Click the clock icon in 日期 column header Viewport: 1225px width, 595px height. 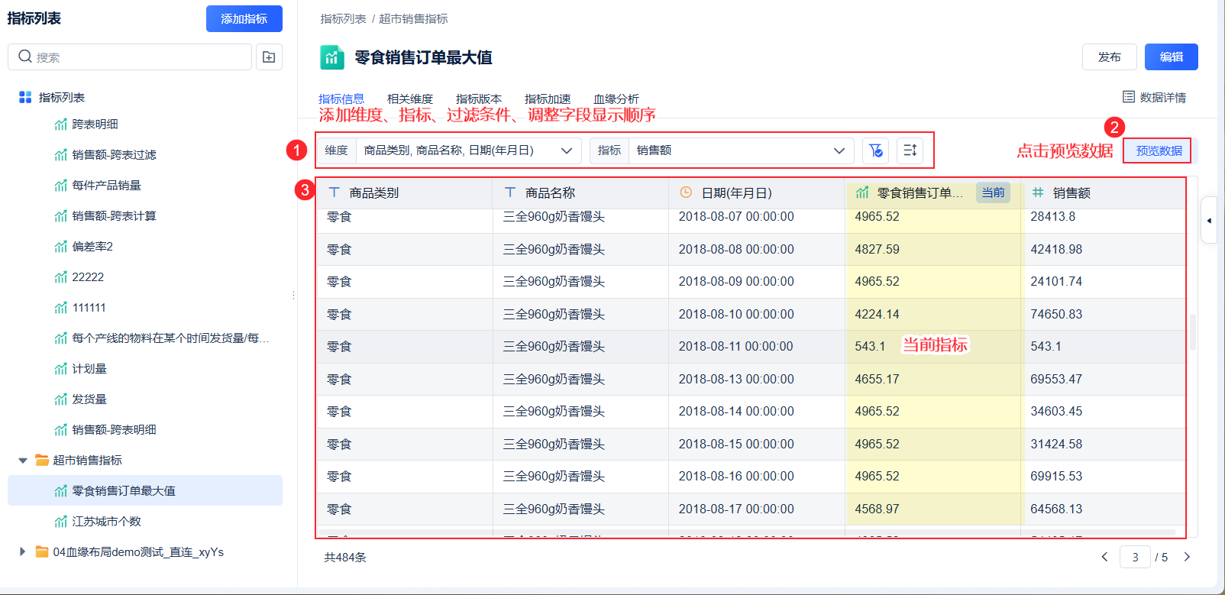click(x=686, y=192)
